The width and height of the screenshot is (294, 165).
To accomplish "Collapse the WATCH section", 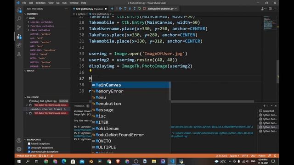I will tap(25, 71).
